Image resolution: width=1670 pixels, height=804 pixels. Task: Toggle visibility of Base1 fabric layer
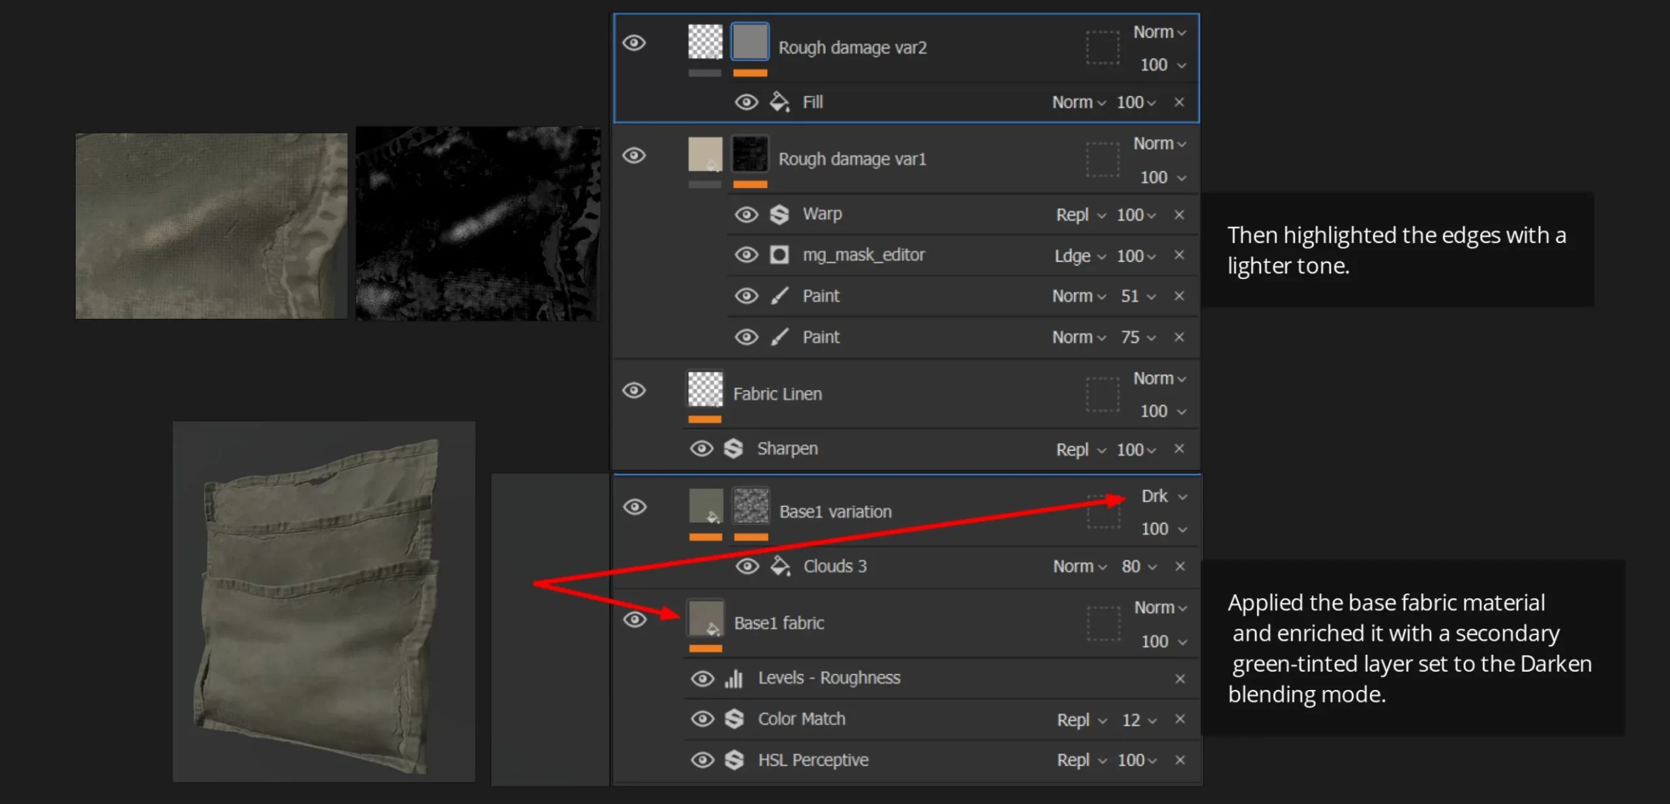(635, 619)
